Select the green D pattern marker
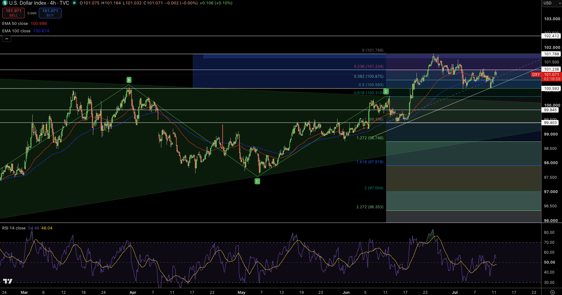This screenshot has width=562, height=295. (x=386, y=91)
